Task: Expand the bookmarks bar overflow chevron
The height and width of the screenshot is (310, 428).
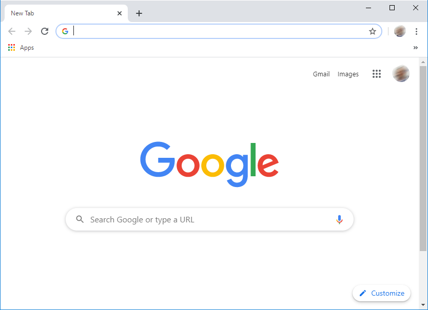Action: point(416,47)
